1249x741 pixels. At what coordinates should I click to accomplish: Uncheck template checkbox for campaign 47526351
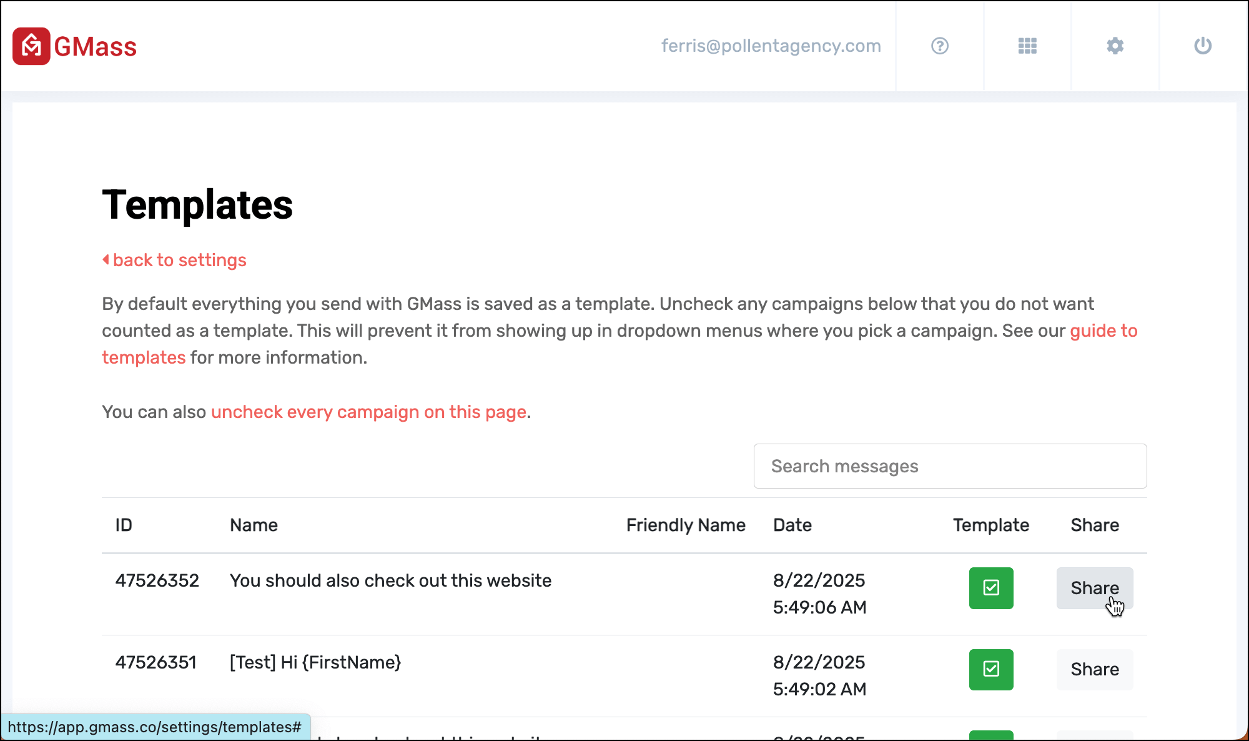click(x=991, y=670)
